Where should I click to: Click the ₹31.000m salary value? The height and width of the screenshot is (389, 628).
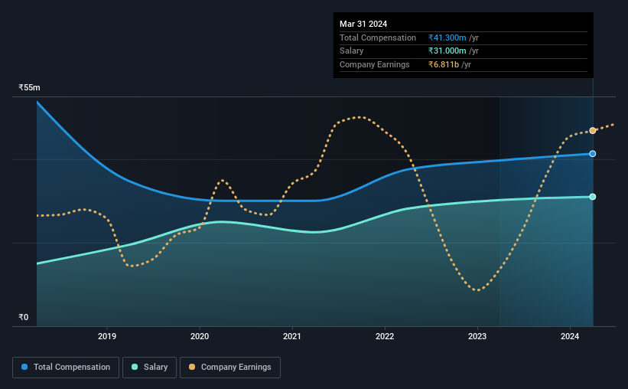point(447,51)
